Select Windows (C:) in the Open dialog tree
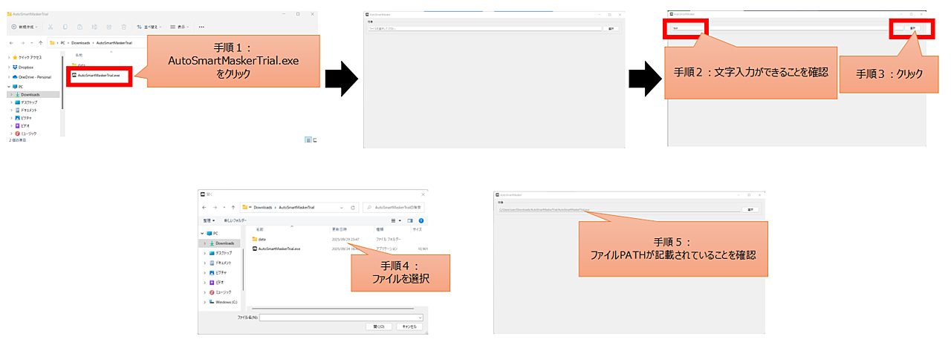This screenshot has height=342, width=951. (x=226, y=302)
